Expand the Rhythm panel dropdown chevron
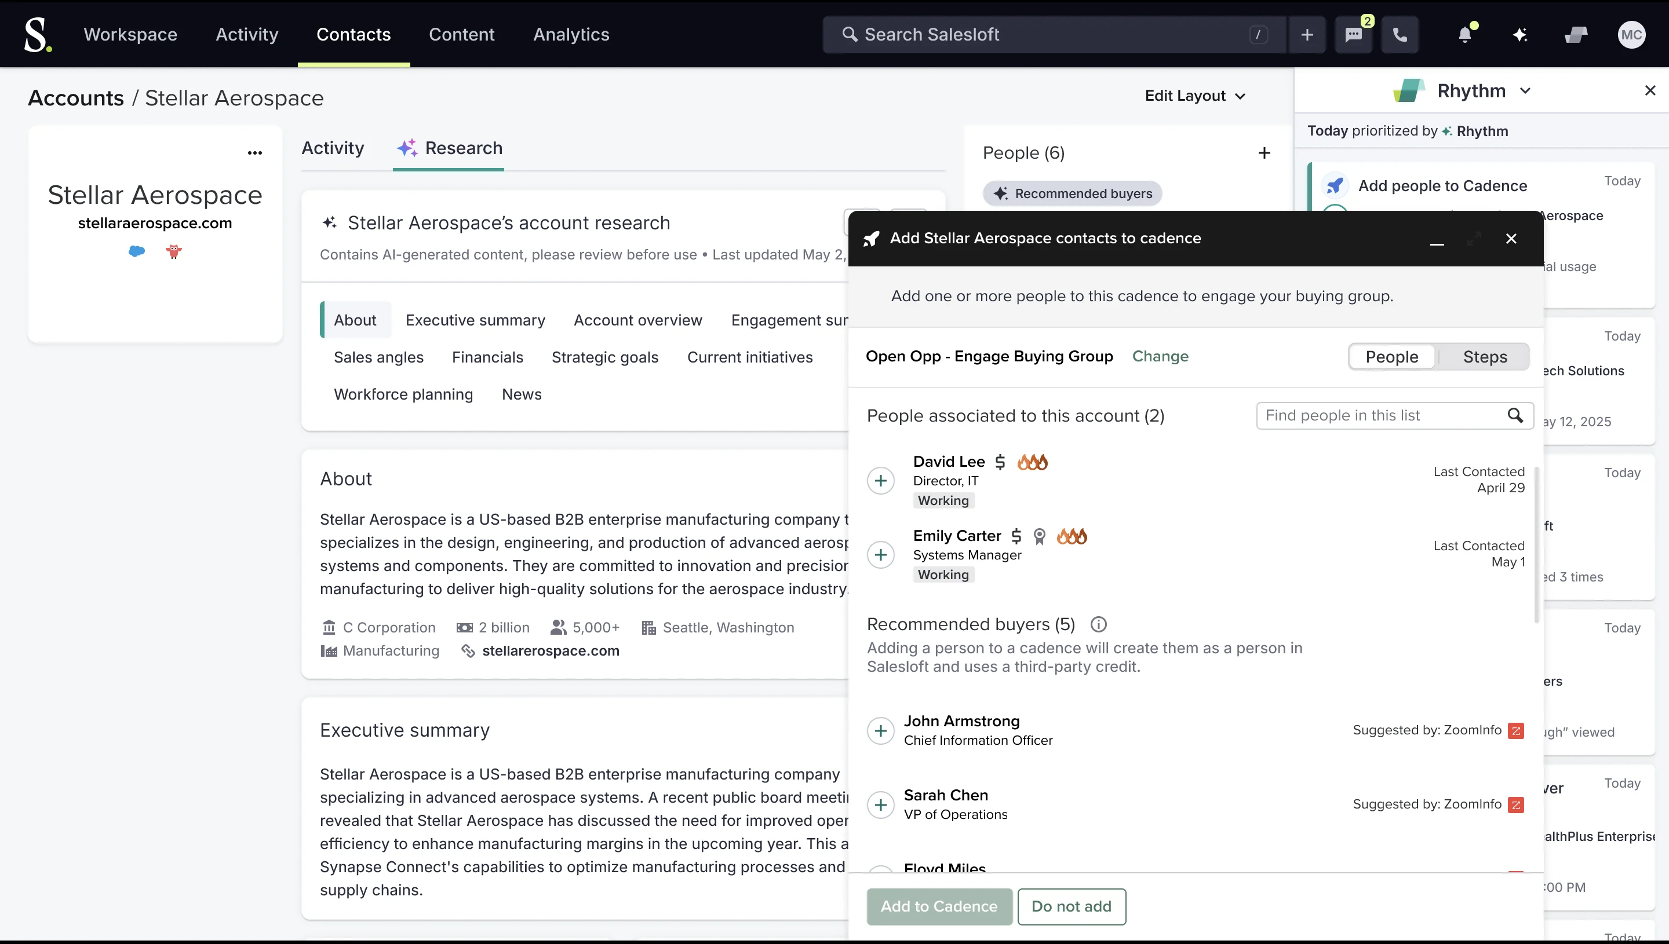This screenshot has height=944, width=1669. pos(1526,91)
